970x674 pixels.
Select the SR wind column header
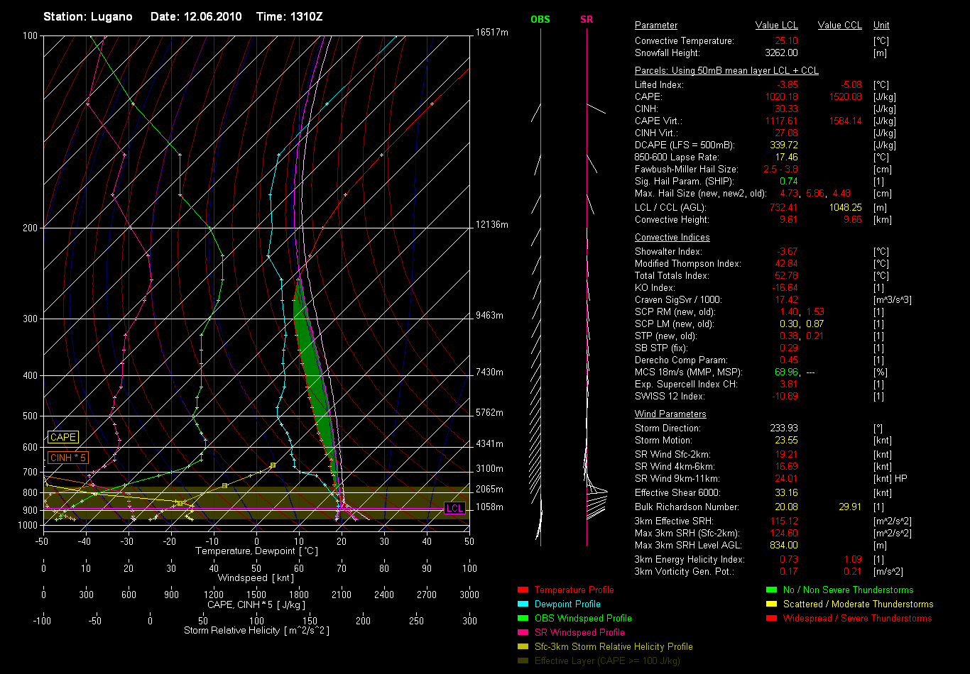pyautogui.click(x=587, y=19)
